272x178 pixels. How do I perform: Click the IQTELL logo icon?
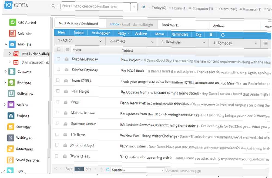coord(8,5)
